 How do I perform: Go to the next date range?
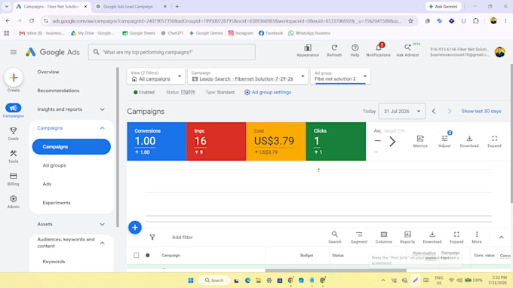point(450,111)
